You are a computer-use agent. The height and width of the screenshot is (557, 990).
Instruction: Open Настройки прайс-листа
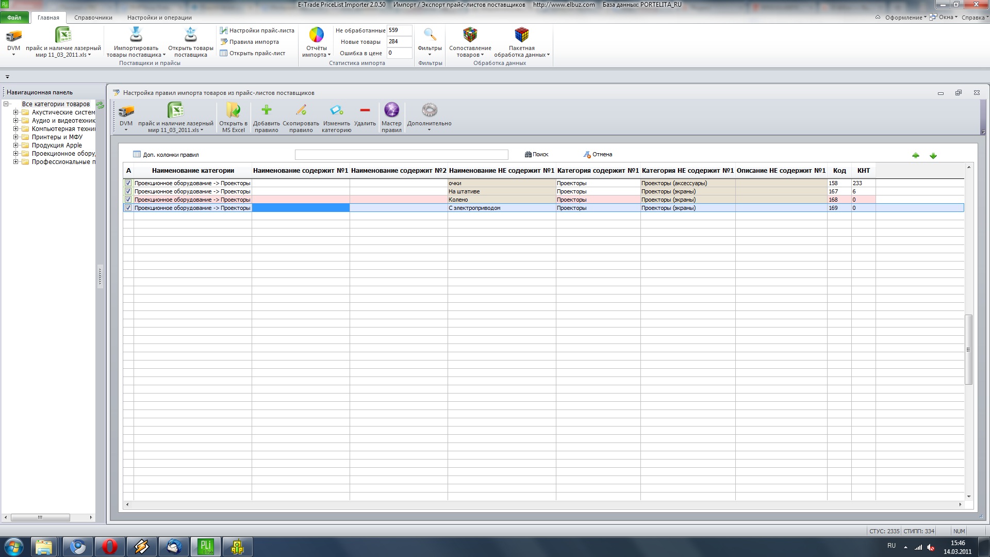[x=257, y=30]
